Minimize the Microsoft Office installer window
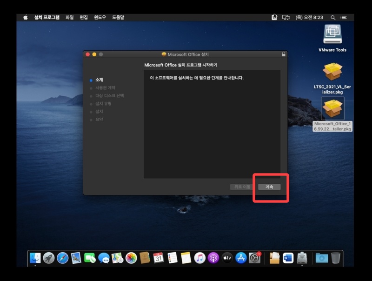 (x=94, y=54)
